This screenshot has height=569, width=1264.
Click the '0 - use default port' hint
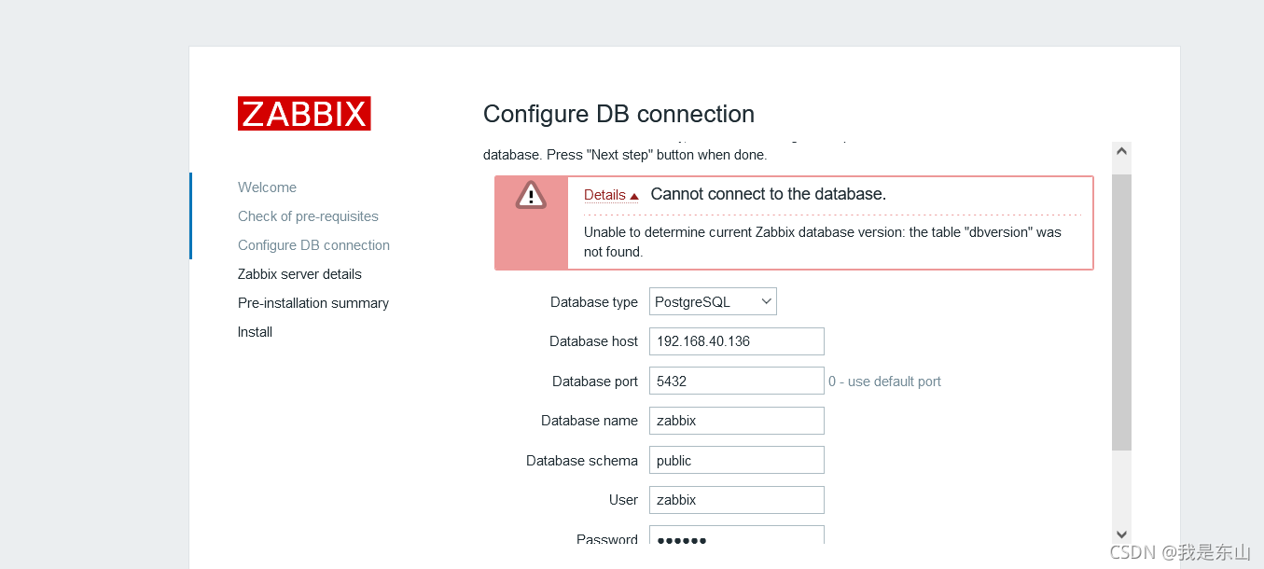click(884, 382)
